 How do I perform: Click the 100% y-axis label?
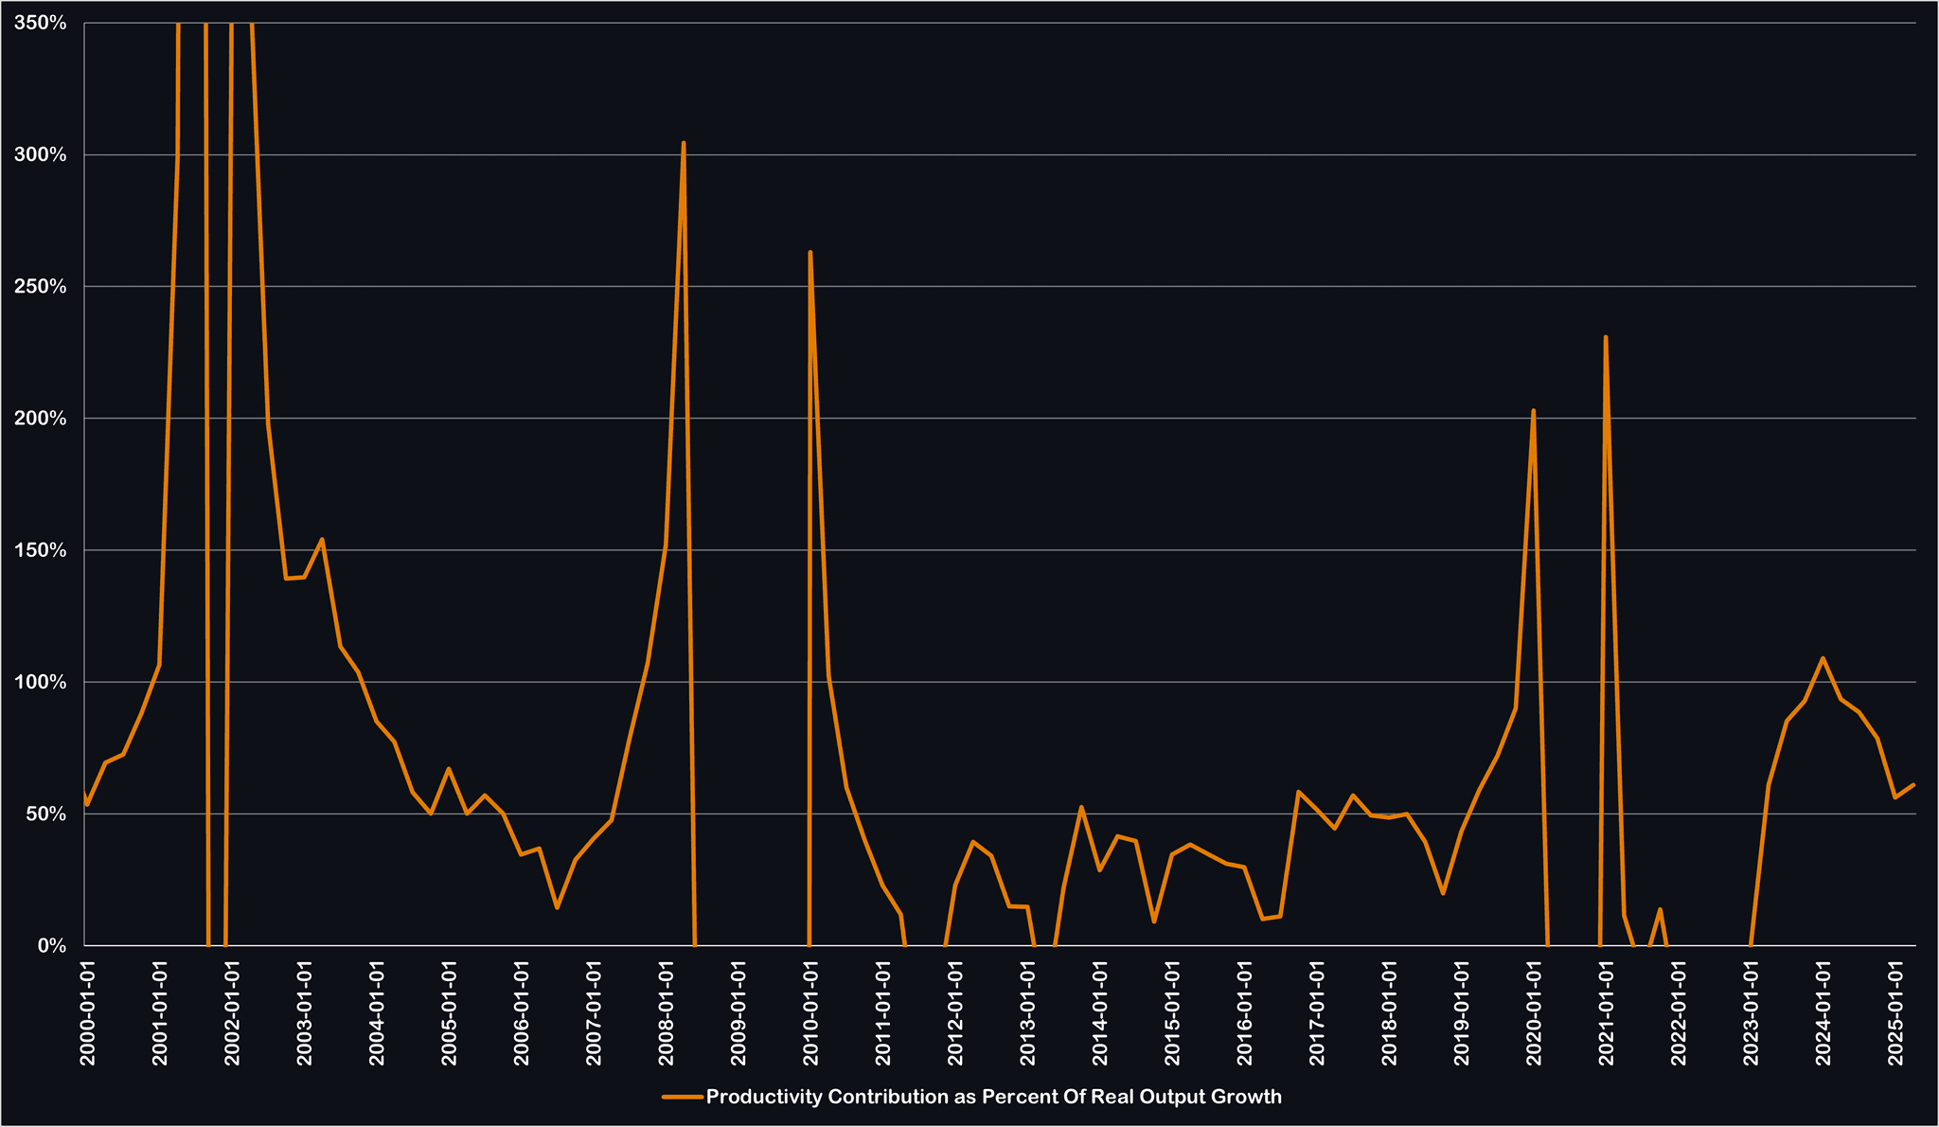41,682
